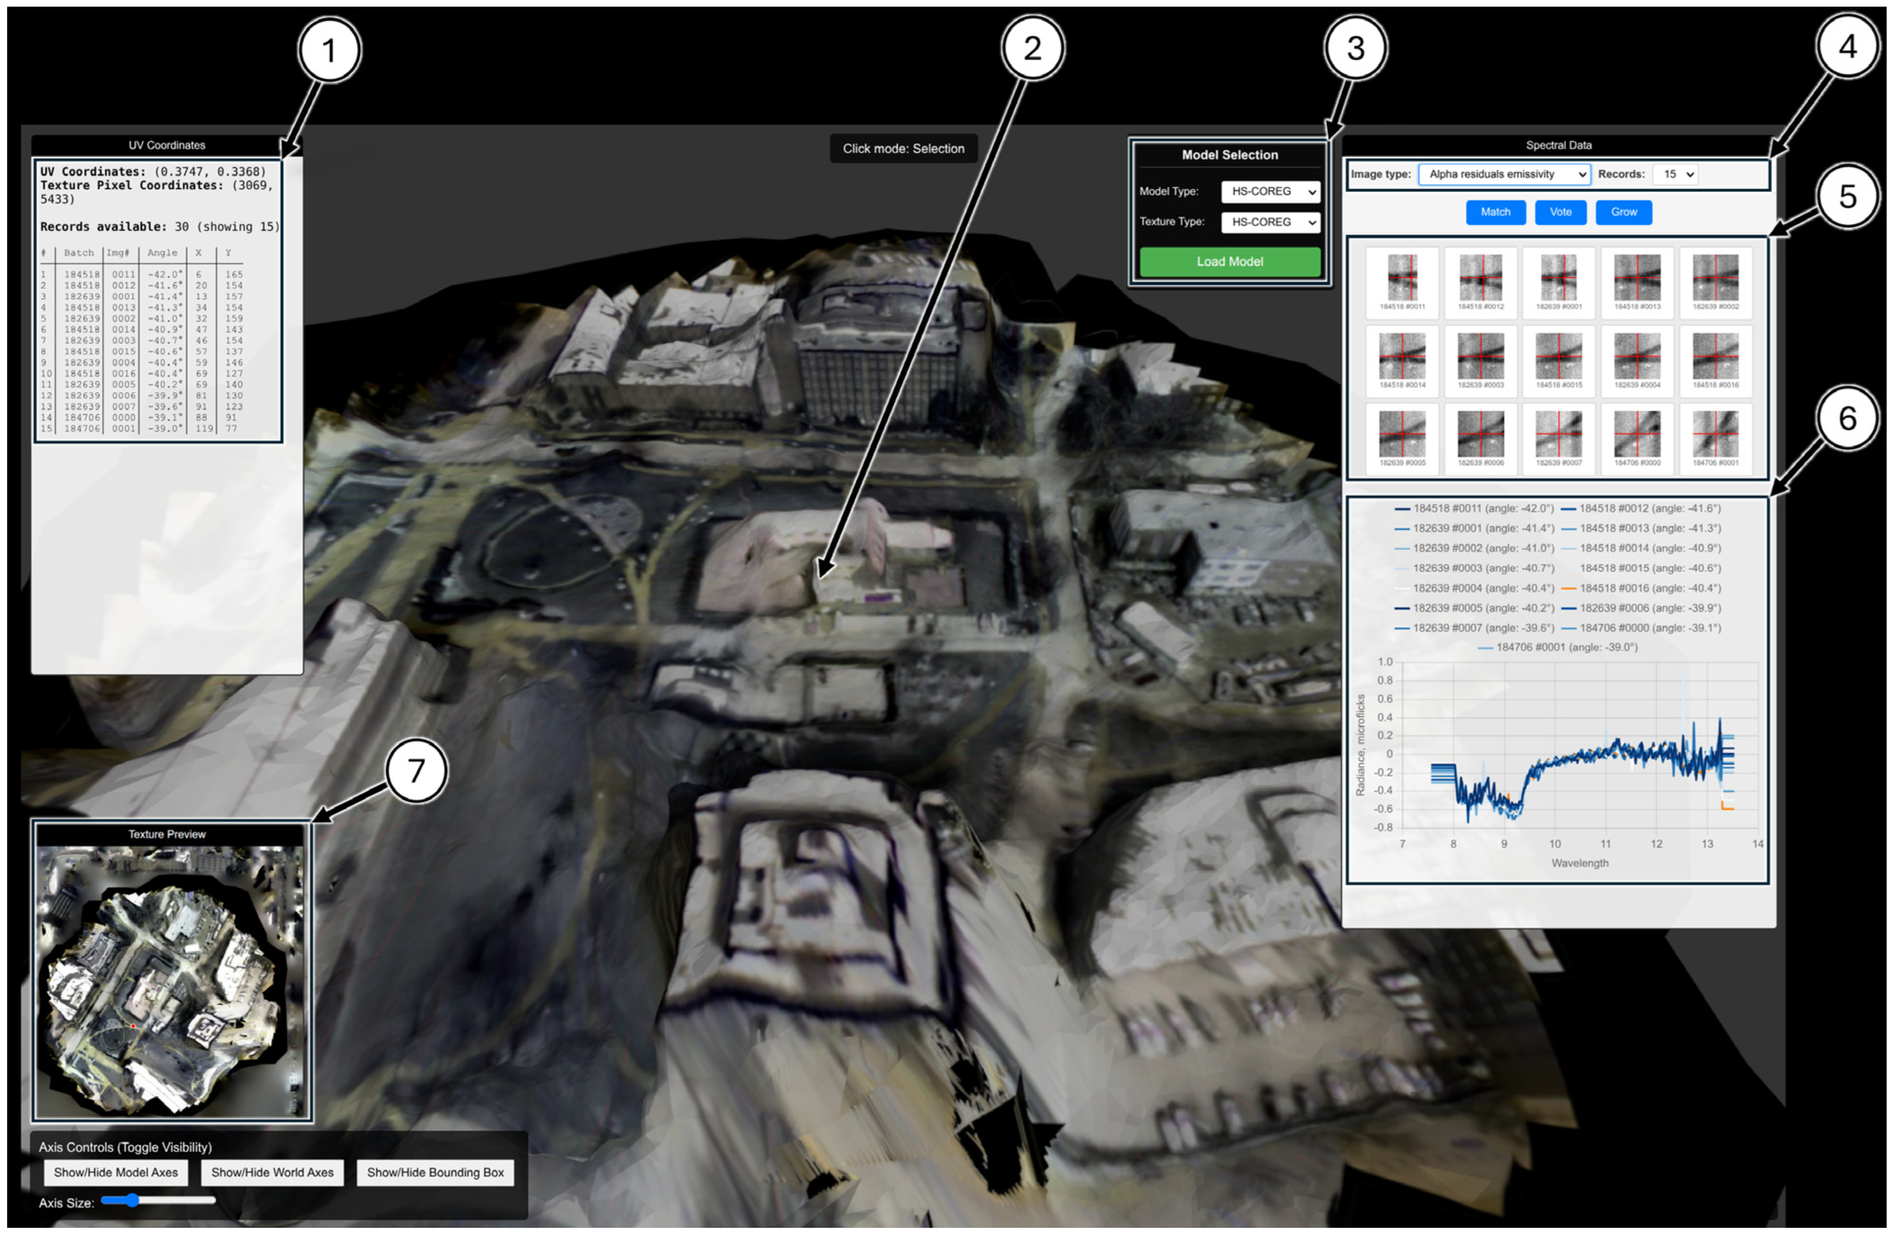
Task: Toggle legend series 184706 #0000 (angle -39.1°)
Action: pyautogui.click(x=1642, y=628)
